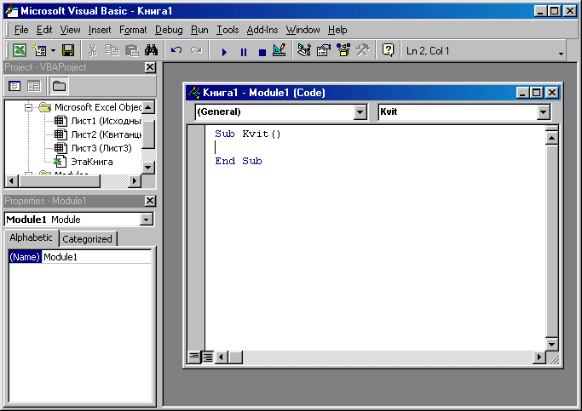Switch to Alphabetic properties tab
This screenshot has height=411, width=582.
pyautogui.click(x=32, y=237)
